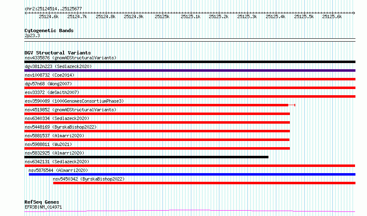Select the red bar for nsv6340334
This screenshot has height=216, width=367.
[x=157, y=122]
